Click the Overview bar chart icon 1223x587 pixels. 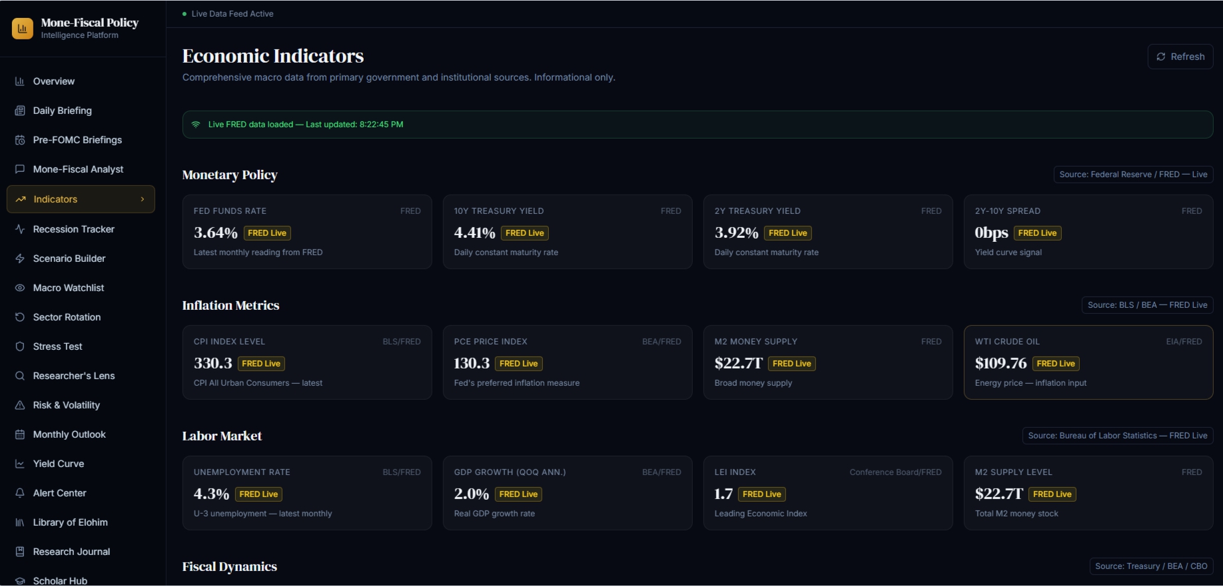[20, 81]
